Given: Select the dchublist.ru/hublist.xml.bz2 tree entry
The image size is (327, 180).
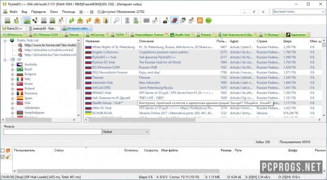Looking at the screenshot, I should tap(49, 50).
